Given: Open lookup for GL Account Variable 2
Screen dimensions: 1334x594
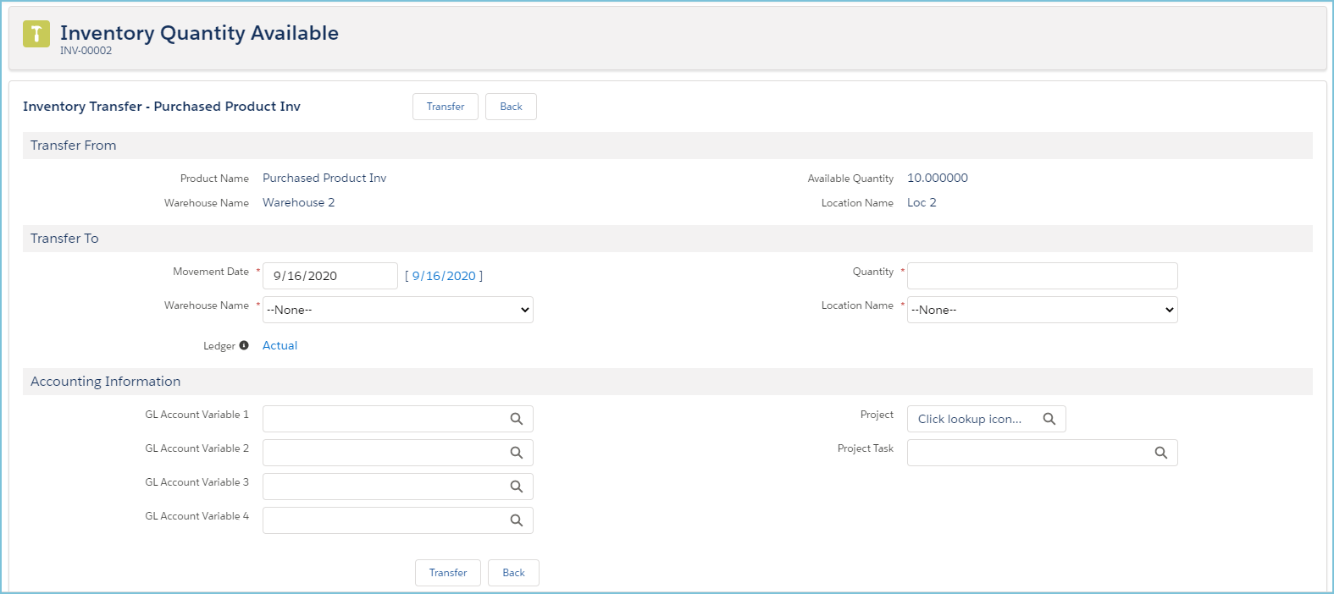Looking at the screenshot, I should pyautogui.click(x=516, y=453).
